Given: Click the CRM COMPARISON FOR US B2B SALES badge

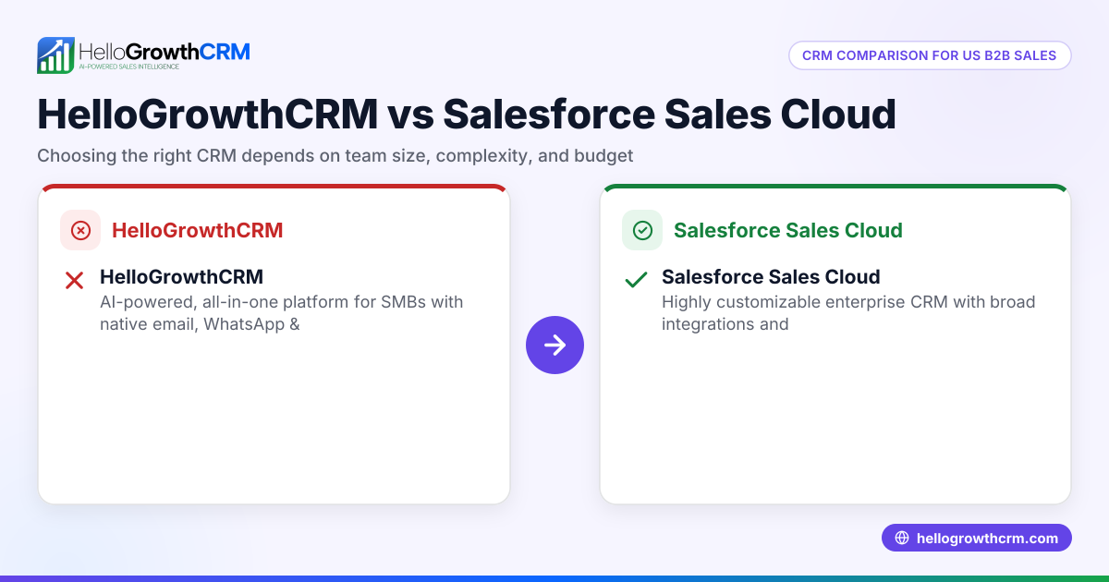Looking at the screenshot, I should [930, 55].
